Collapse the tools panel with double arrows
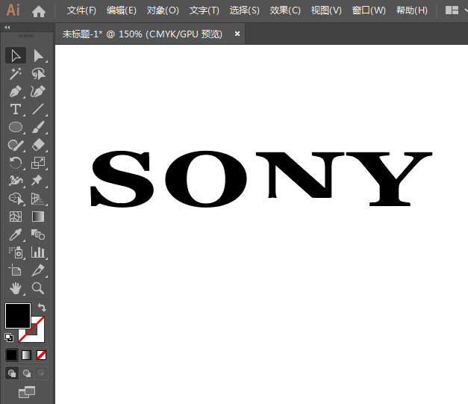The image size is (468, 404). [x=7, y=27]
